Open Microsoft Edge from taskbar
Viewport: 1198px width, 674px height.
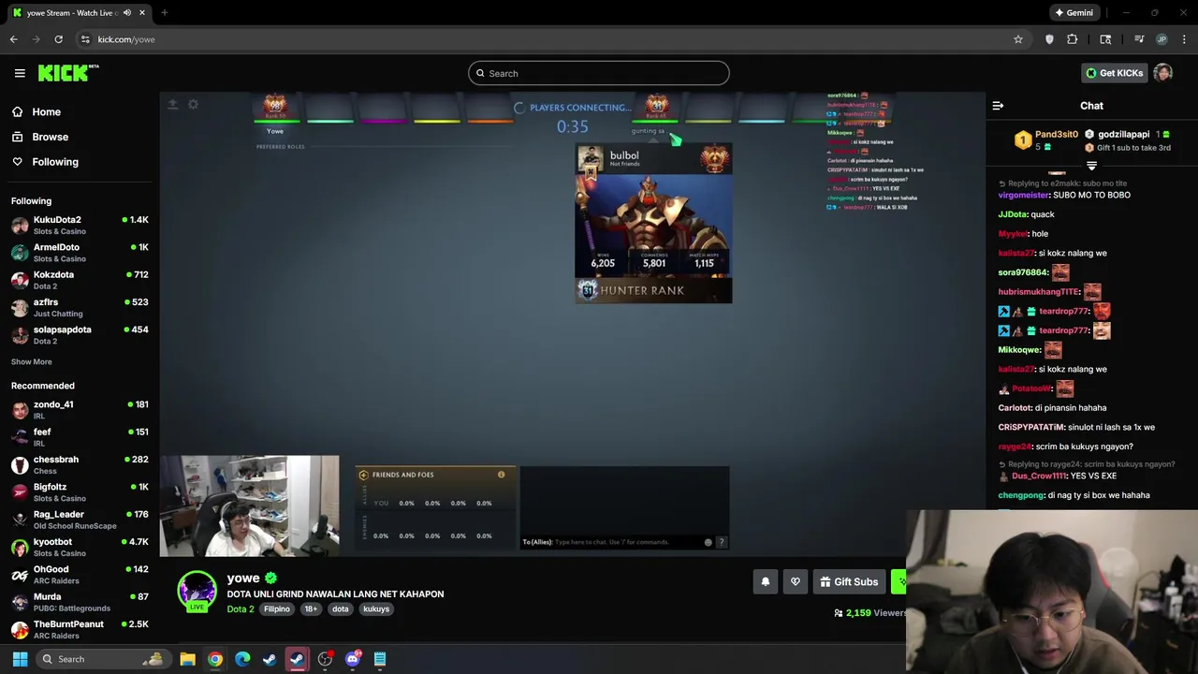click(x=242, y=659)
